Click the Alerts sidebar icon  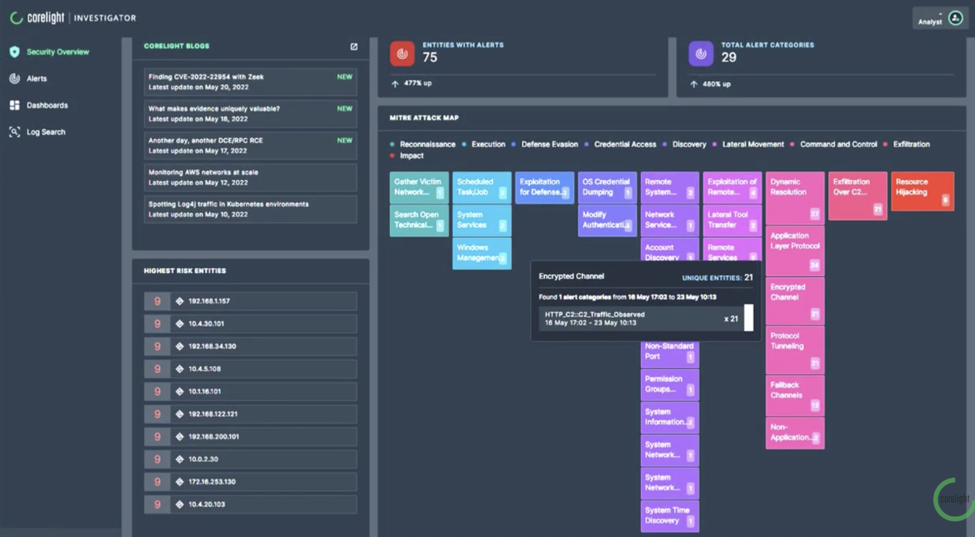[x=15, y=78]
